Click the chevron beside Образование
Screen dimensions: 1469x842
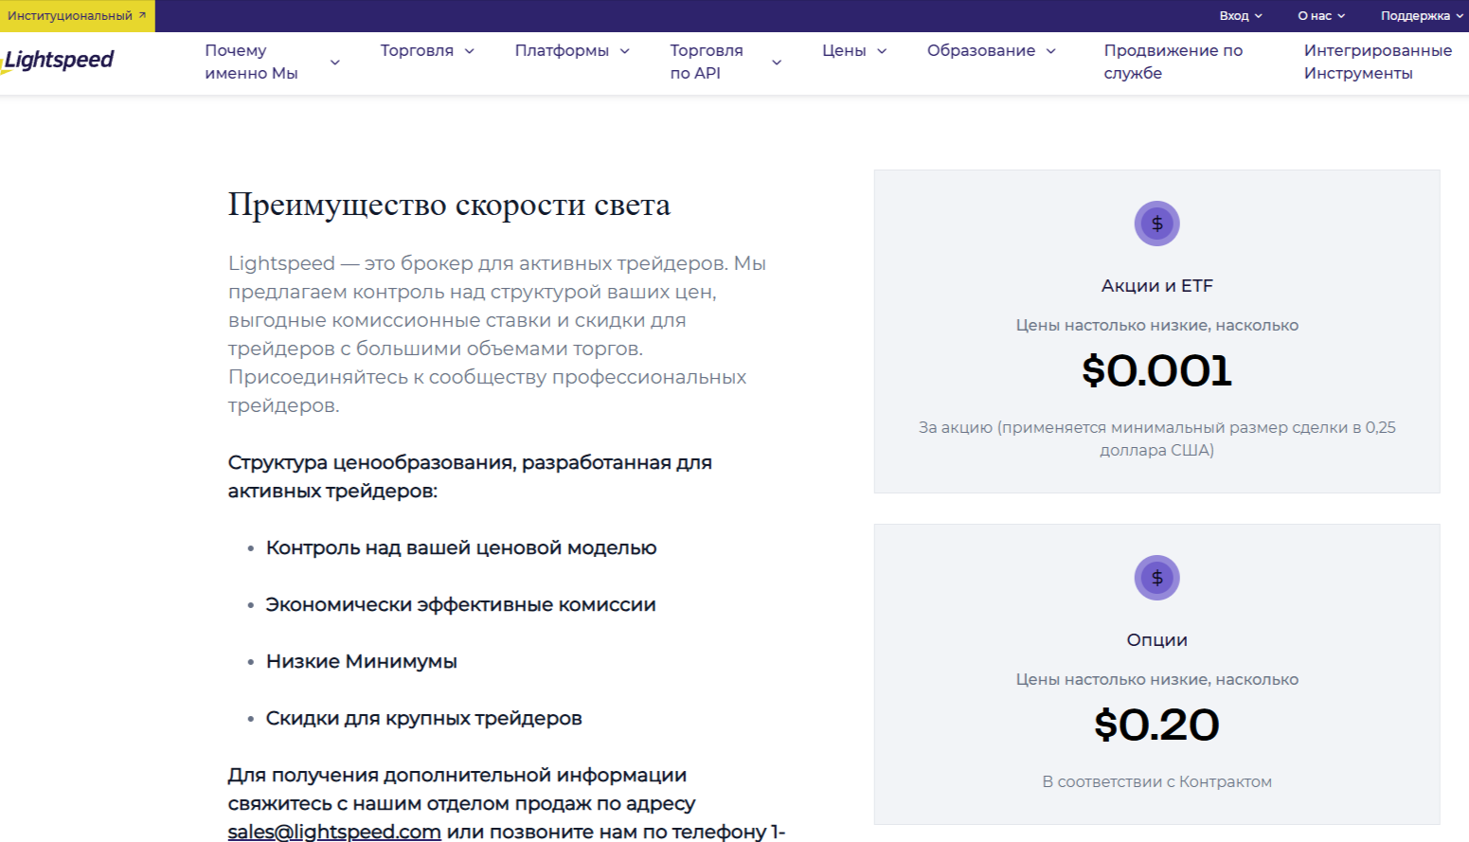point(1050,51)
